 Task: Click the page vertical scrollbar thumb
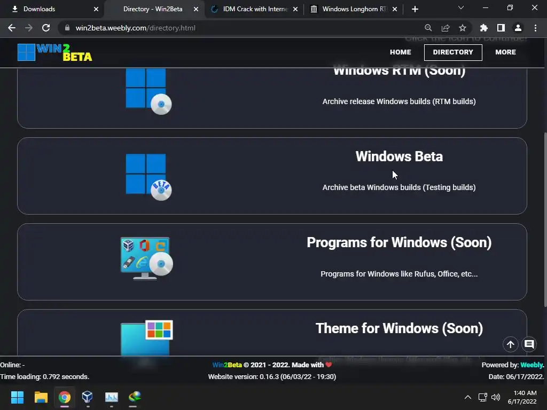(x=545, y=219)
